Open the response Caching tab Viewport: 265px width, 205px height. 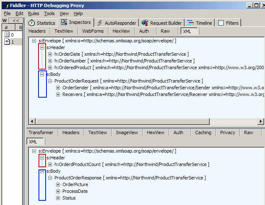coord(203,132)
